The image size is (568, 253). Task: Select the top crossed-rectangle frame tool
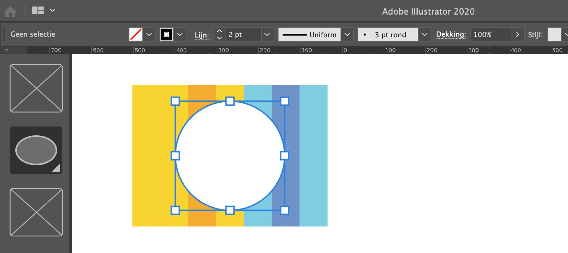pos(36,88)
